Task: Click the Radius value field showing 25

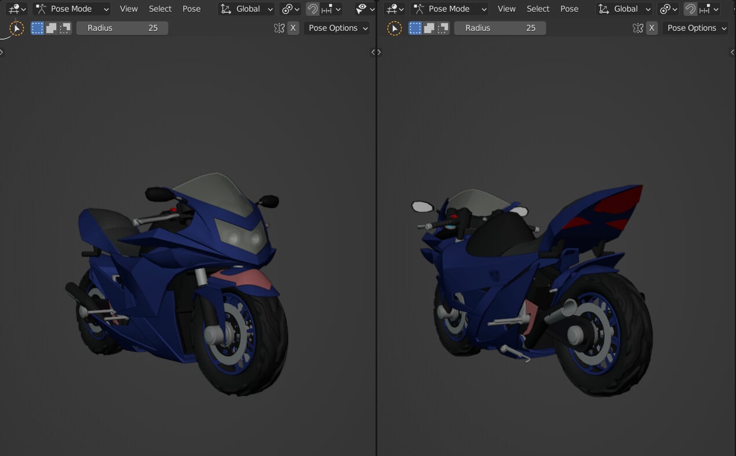Action: pyautogui.click(x=122, y=27)
